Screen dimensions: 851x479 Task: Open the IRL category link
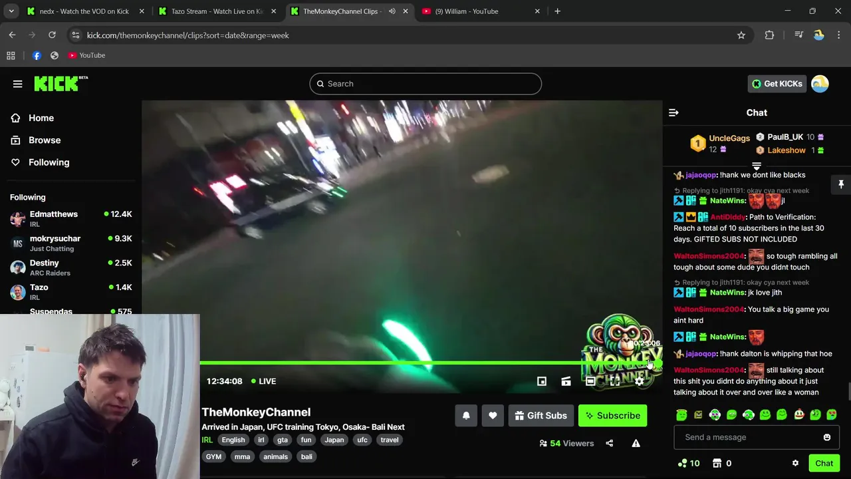click(207, 440)
